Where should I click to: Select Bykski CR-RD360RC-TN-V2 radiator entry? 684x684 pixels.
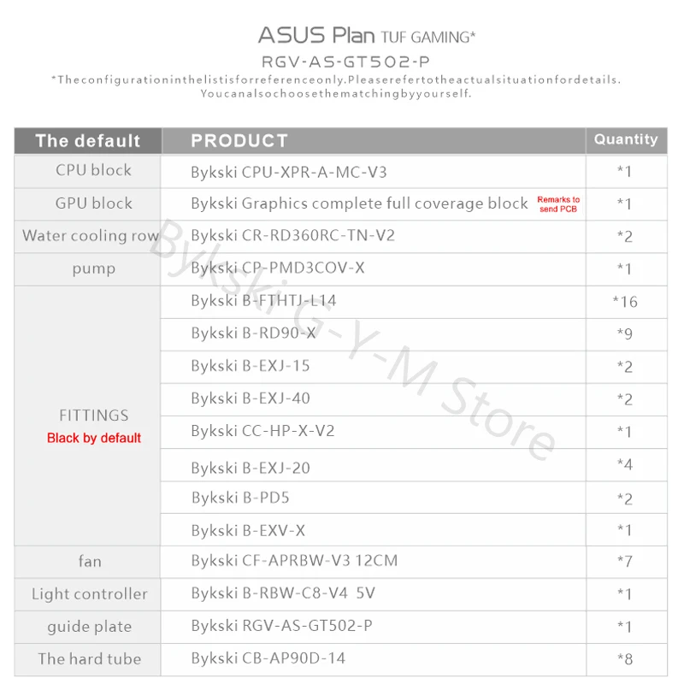(x=292, y=235)
